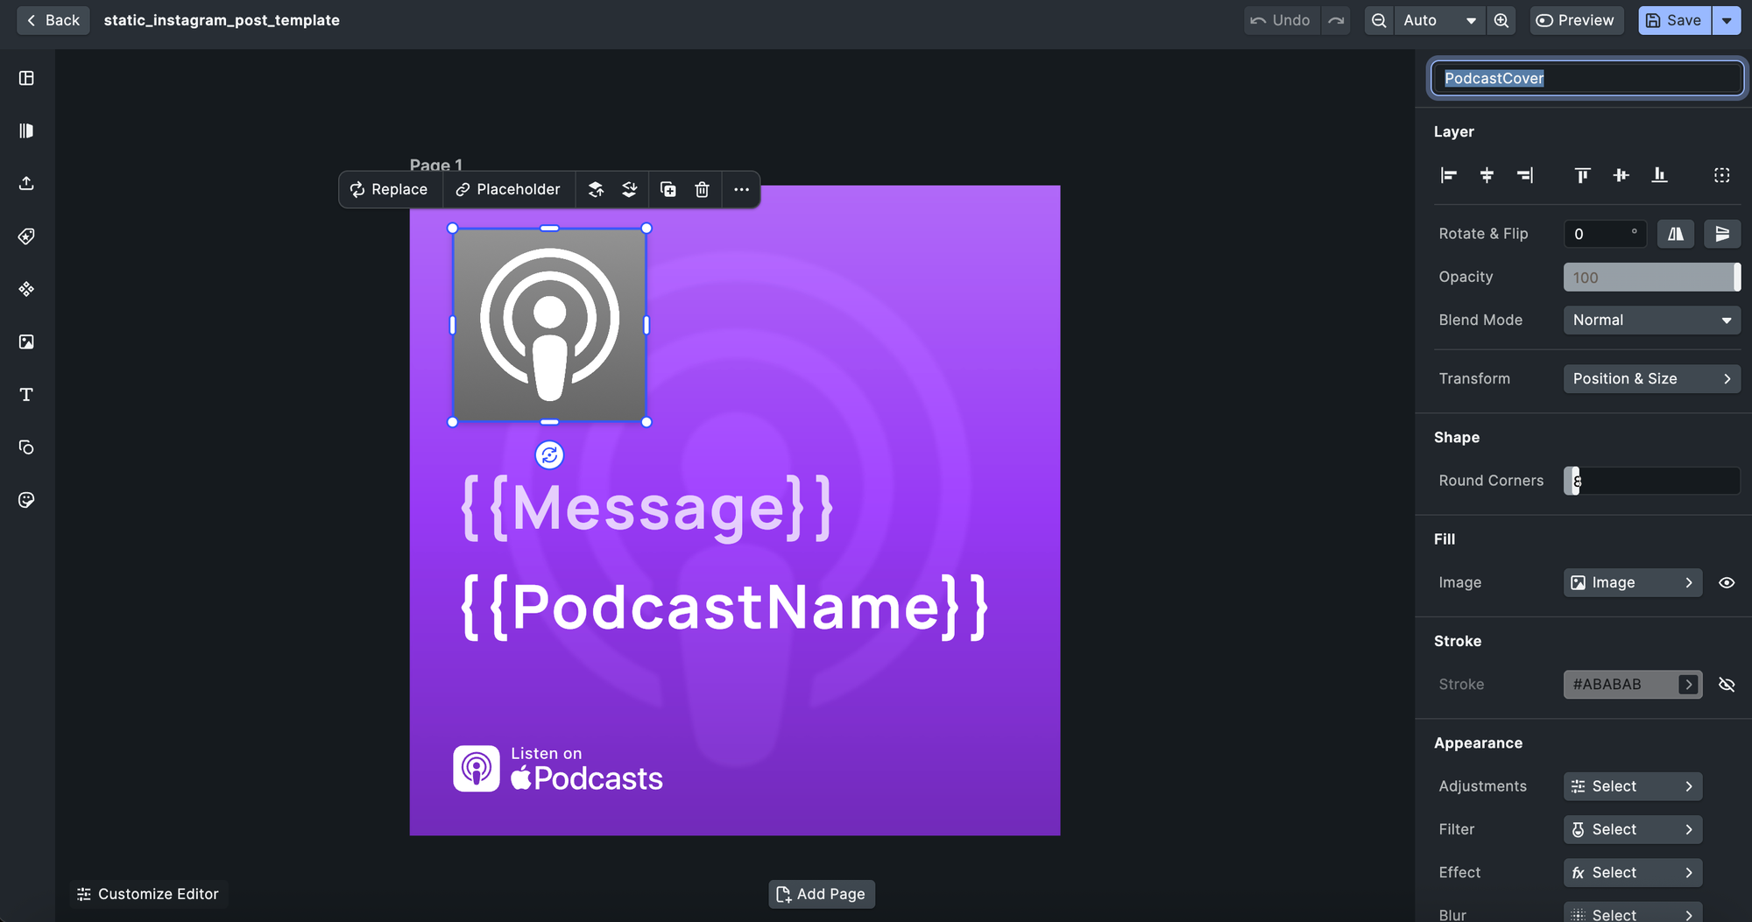Align layer vertically centered
This screenshot has height=922, width=1752.
(x=1621, y=175)
